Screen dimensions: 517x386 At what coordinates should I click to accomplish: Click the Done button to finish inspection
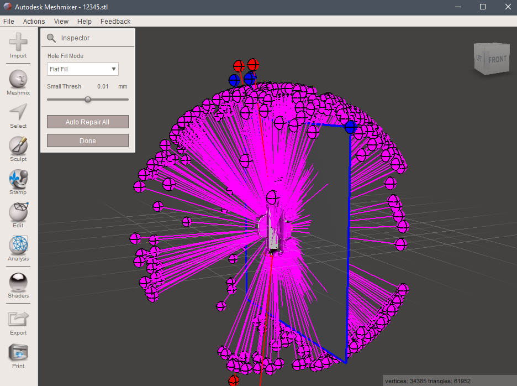[87, 140]
